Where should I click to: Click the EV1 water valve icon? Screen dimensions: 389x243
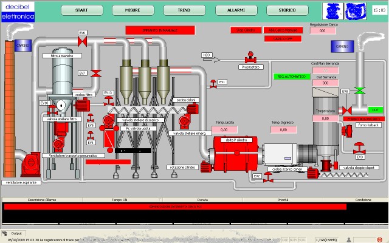[212, 82]
